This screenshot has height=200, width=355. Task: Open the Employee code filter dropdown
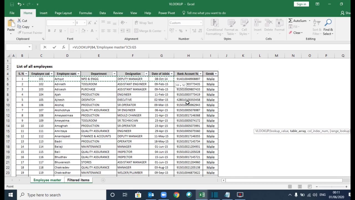(52, 74)
